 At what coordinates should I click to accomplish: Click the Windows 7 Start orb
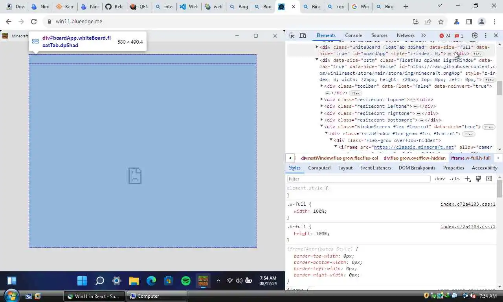point(11,295)
